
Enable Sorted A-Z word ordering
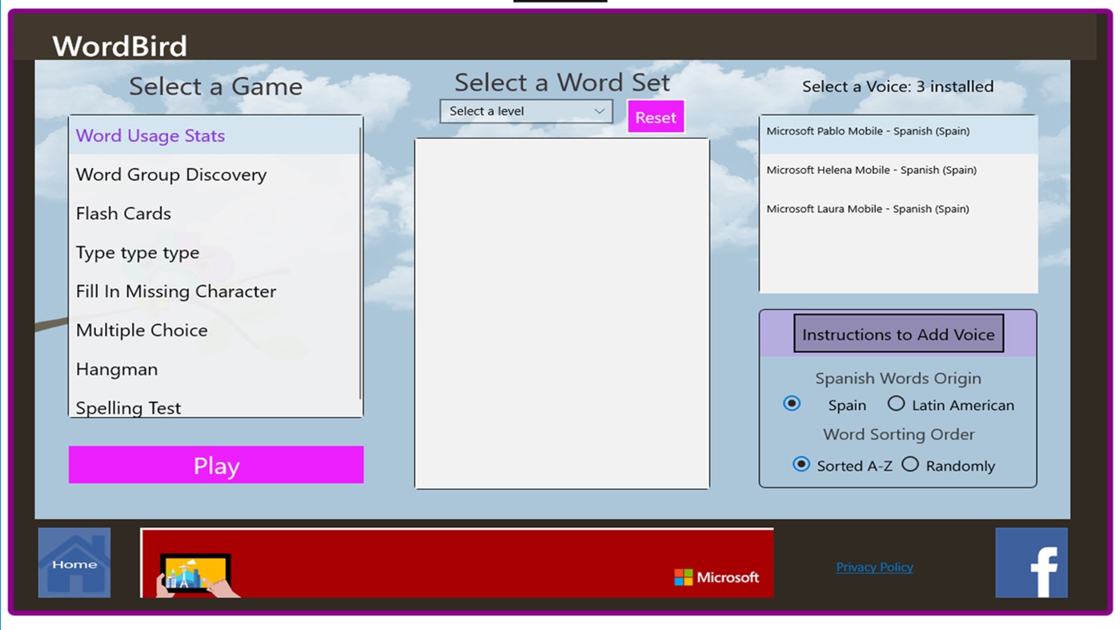coord(801,463)
